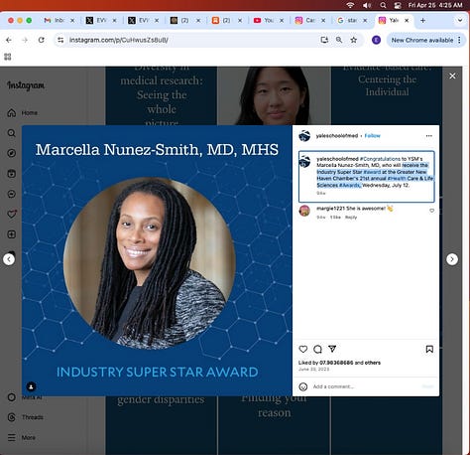470x455 pixels.
Task: Like the post with the heart icon
Action: coord(303,349)
